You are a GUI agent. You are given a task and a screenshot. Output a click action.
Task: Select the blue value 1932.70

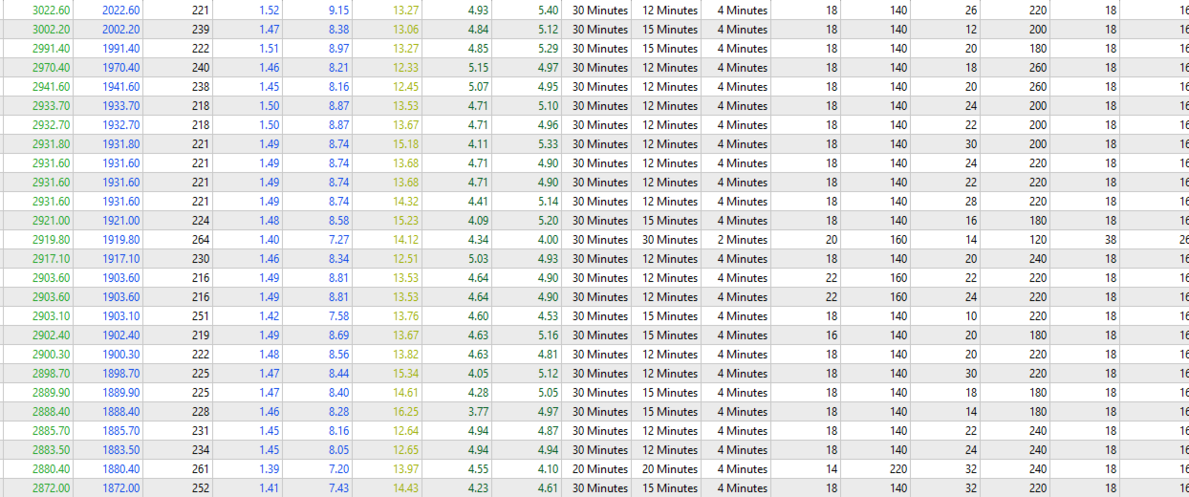click(120, 125)
